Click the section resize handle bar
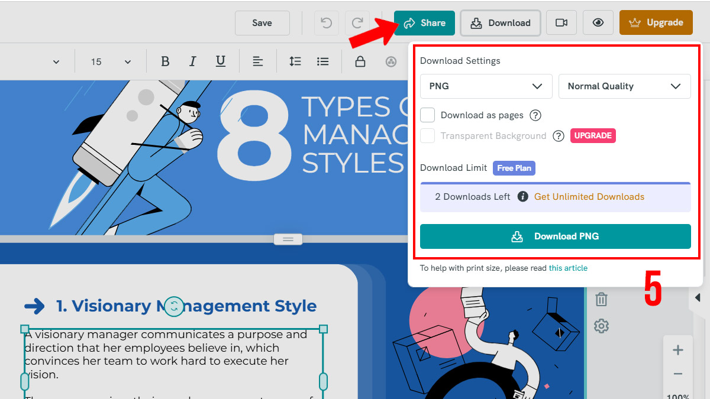 tap(288, 239)
